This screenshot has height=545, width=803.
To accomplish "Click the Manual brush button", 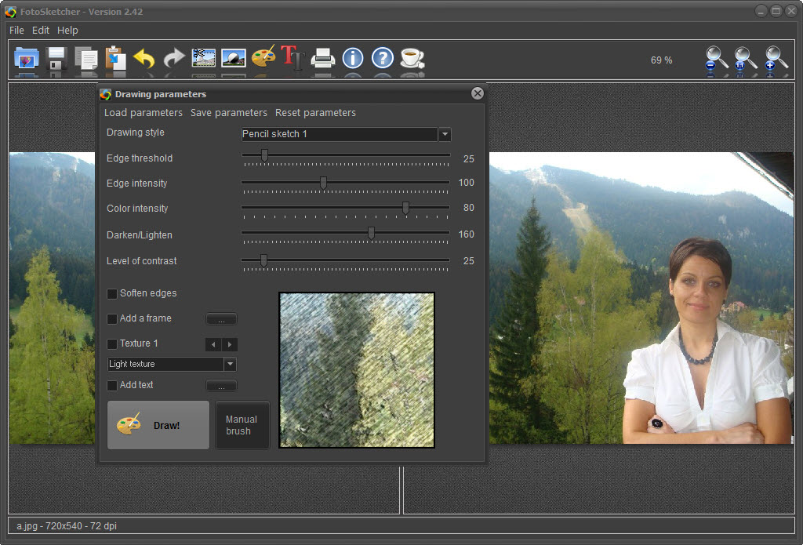I will pos(242,425).
